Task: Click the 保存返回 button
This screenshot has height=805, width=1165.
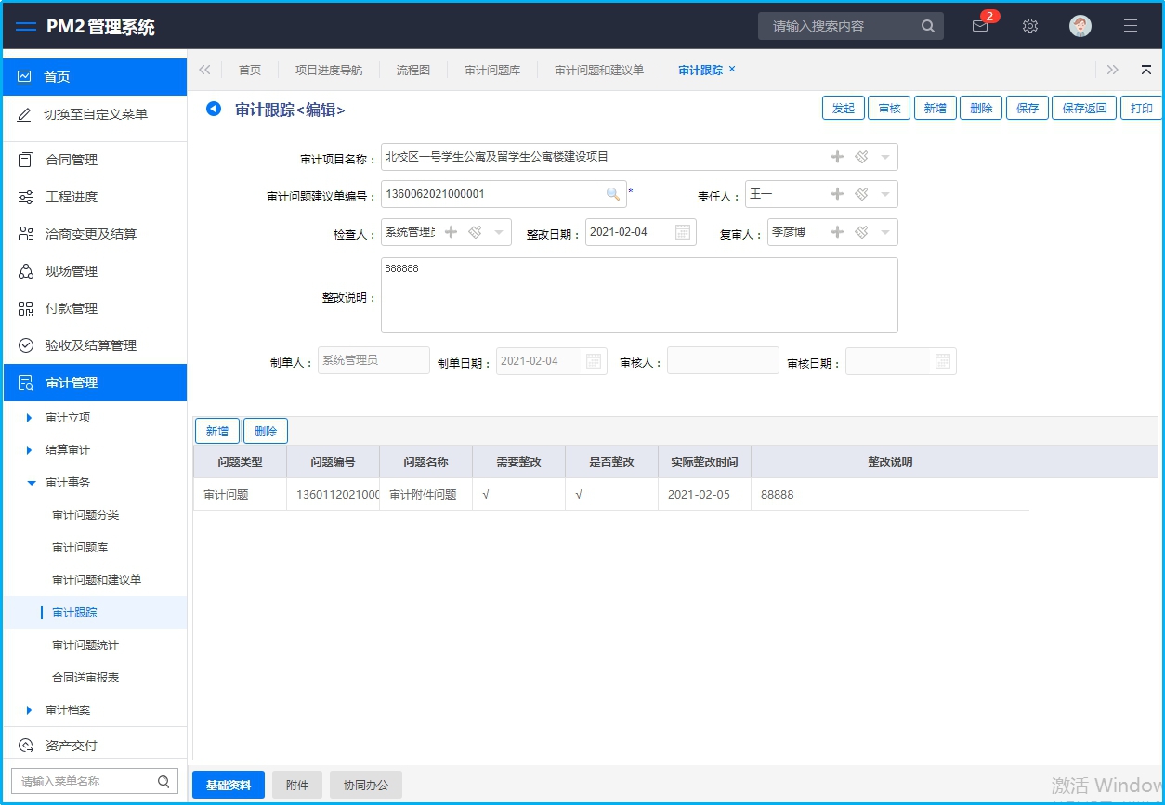Action: [x=1084, y=108]
